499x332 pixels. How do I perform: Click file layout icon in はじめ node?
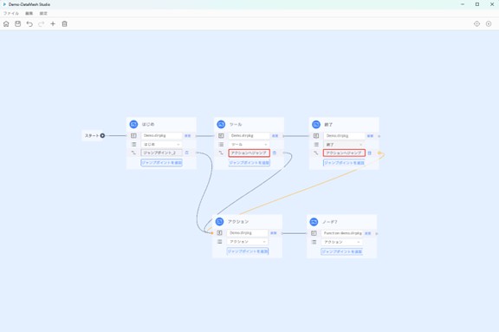133,135
